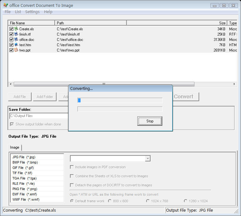This screenshot has height=216, width=241.
Task: Click the window resize grip corner
Action: pyautogui.click(x=236, y=211)
